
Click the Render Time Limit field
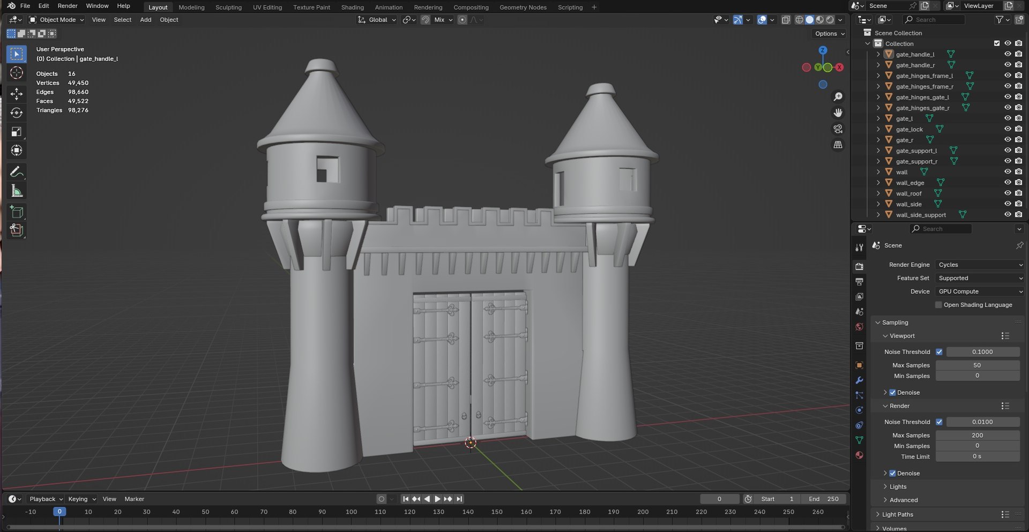978,456
